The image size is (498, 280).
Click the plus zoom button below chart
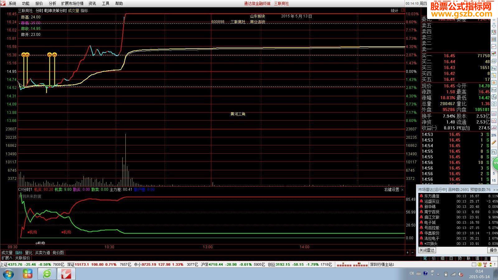tap(407, 253)
